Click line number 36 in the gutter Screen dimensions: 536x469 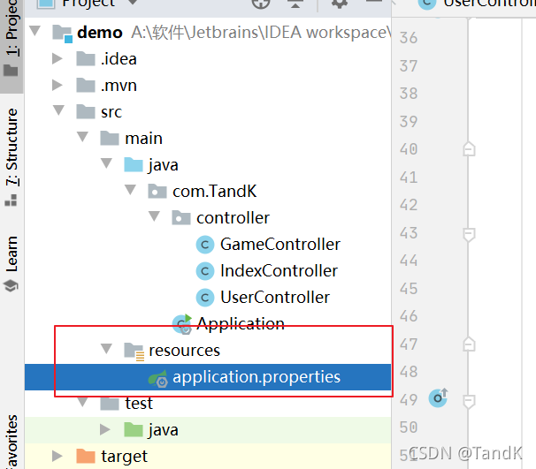(x=409, y=38)
